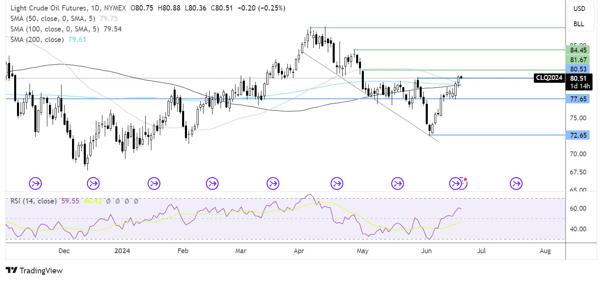This screenshot has height=281, width=603.
Task: Click the 72.65 price label
Action: (578, 135)
